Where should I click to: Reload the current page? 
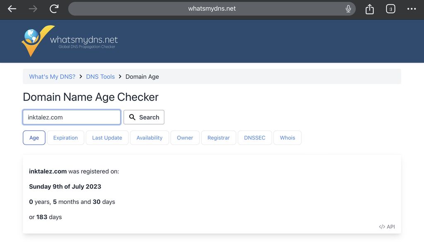point(54,9)
